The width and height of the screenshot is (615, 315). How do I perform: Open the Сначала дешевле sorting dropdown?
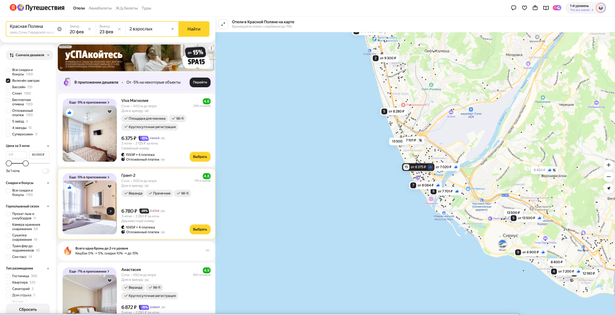[x=29, y=55]
